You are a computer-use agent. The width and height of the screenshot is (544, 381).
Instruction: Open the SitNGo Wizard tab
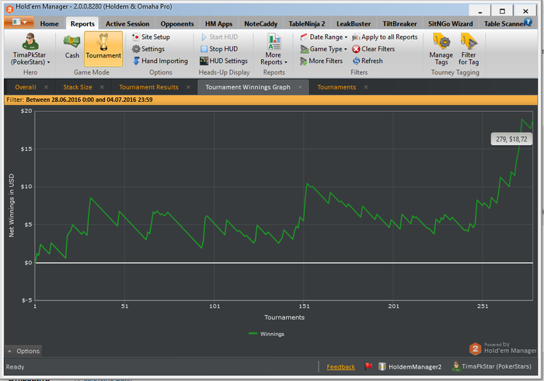(x=450, y=23)
